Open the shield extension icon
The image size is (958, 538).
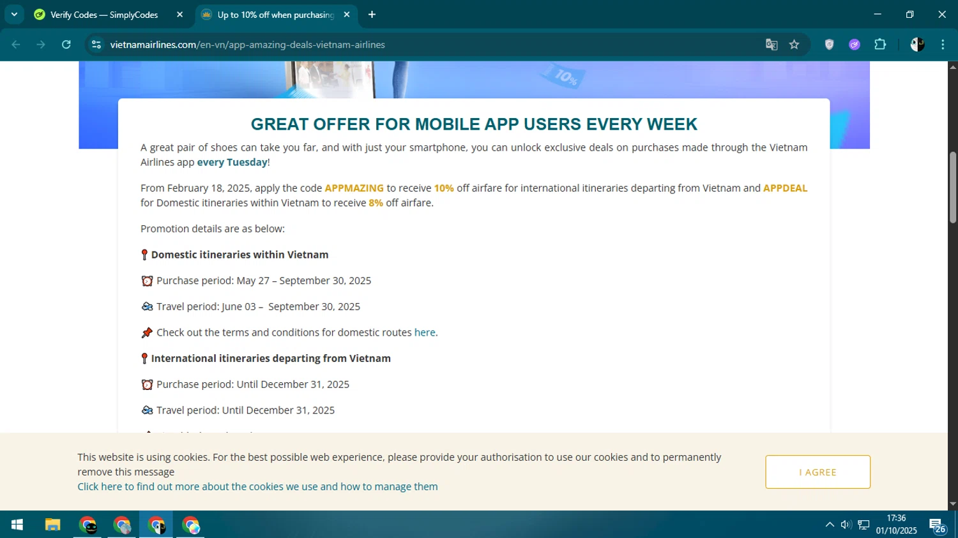pyautogui.click(x=829, y=45)
